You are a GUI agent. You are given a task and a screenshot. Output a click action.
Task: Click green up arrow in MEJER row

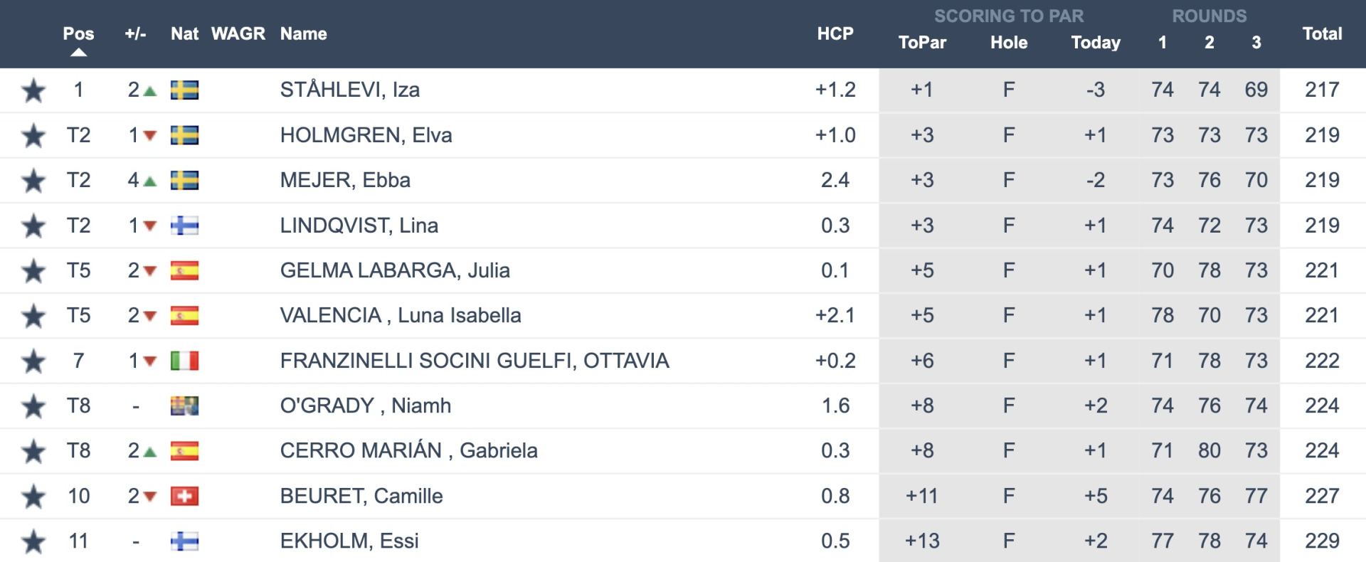click(x=149, y=181)
